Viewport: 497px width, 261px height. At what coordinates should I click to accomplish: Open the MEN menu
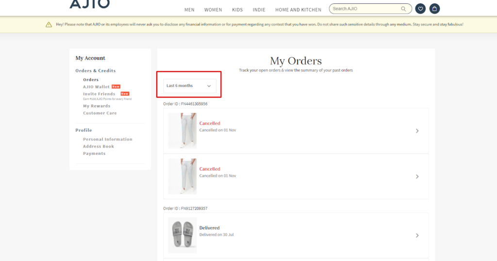pyautogui.click(x=190, y=10)
